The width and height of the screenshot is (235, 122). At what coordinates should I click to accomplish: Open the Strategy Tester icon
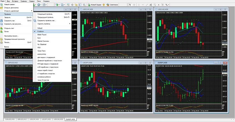click(84, 5)
